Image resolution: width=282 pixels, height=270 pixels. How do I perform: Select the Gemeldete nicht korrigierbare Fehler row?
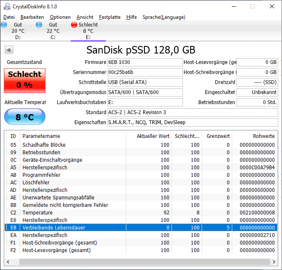[x=141, y=205]
